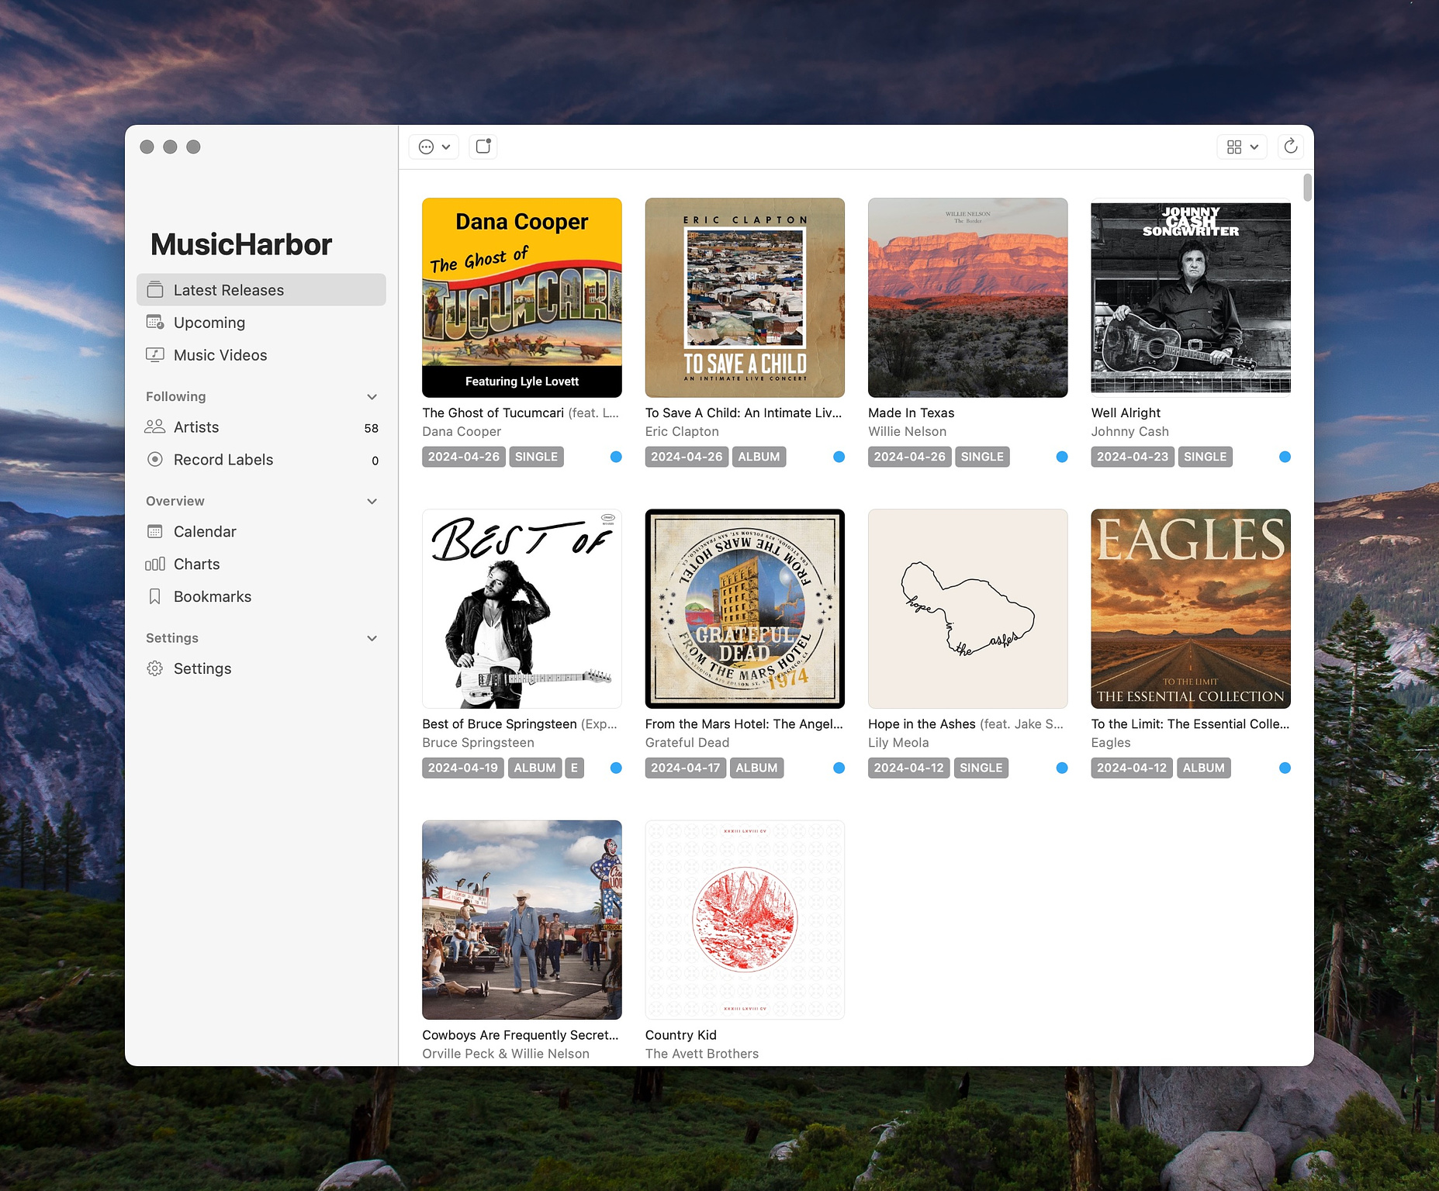Click the share/new window toolbar icon

click(483, 147)
